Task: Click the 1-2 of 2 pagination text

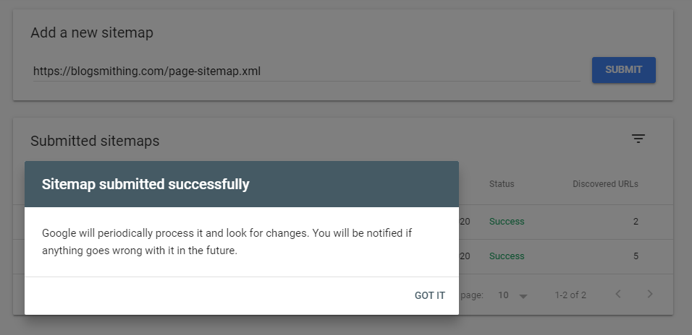Action: [570, 295]
